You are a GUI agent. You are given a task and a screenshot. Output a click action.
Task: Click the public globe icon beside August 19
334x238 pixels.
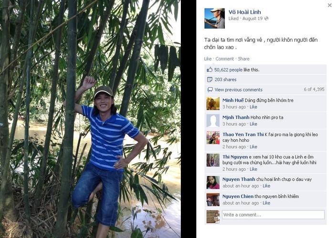click(266, 19)
